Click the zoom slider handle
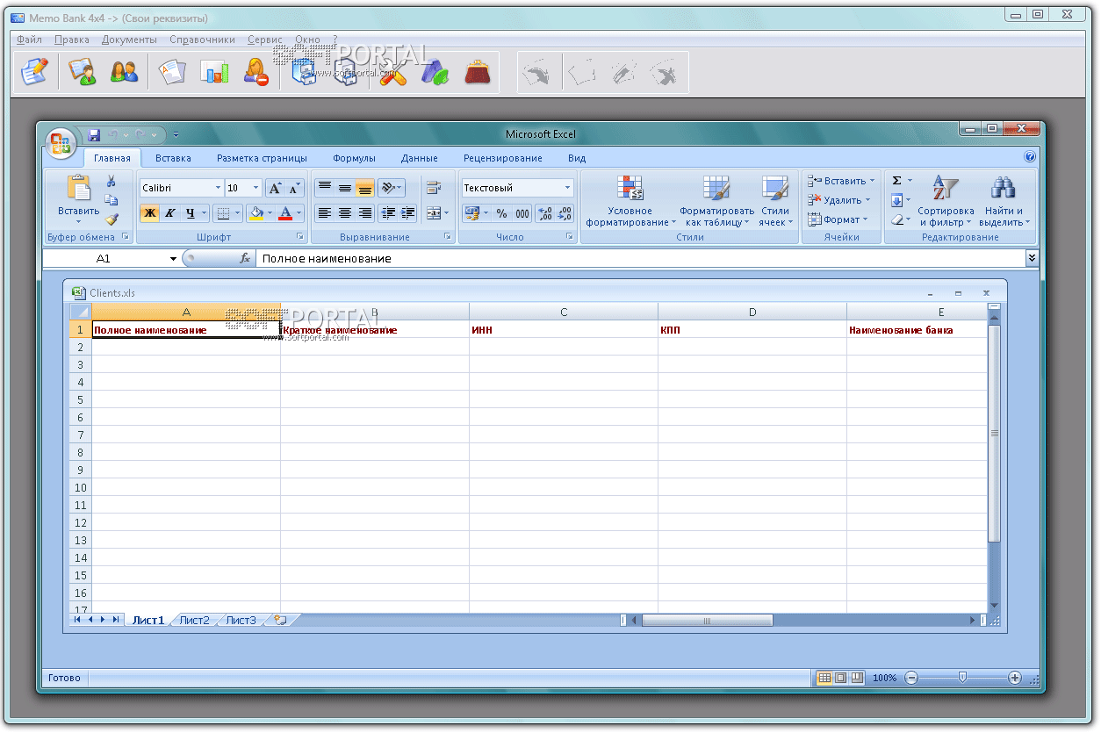Viewport: 1101px width, 733px height. pyautogui.click(x=962, y=678)
